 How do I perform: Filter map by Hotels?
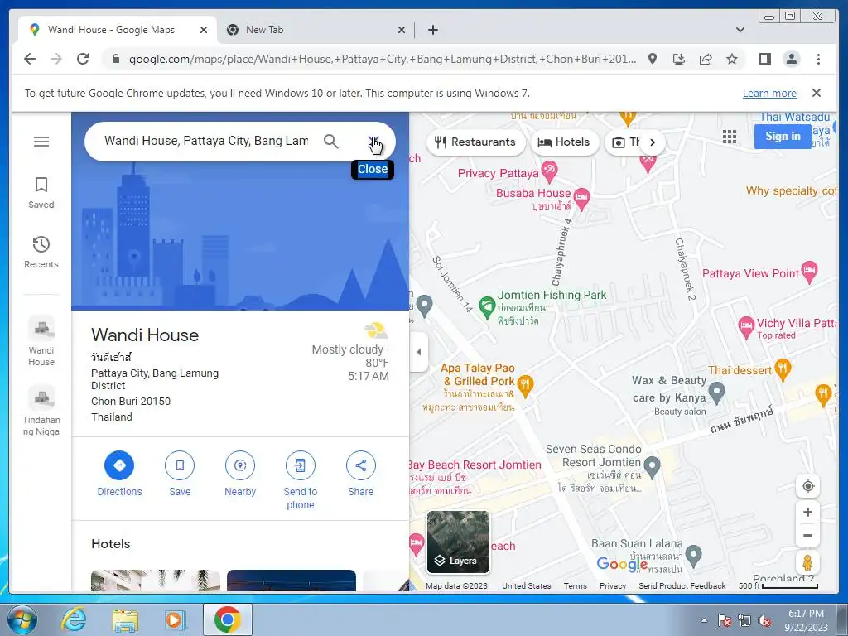point(564,142)
